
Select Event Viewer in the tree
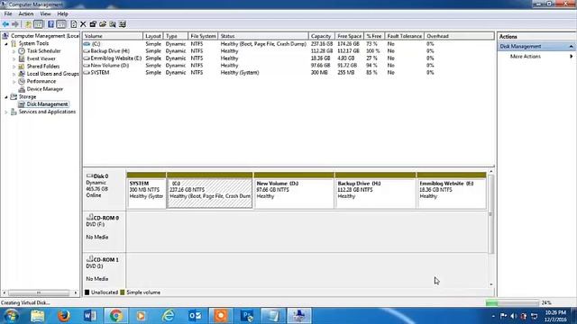click(41, 58)
